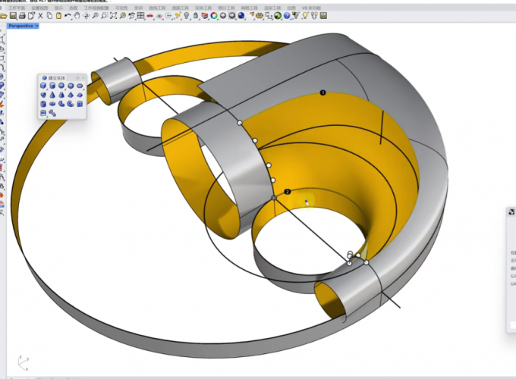Choose the Zoom Window tool
The width and height of the screenshot is (516, 379).
pyautogui.click(x=104, y=16)
